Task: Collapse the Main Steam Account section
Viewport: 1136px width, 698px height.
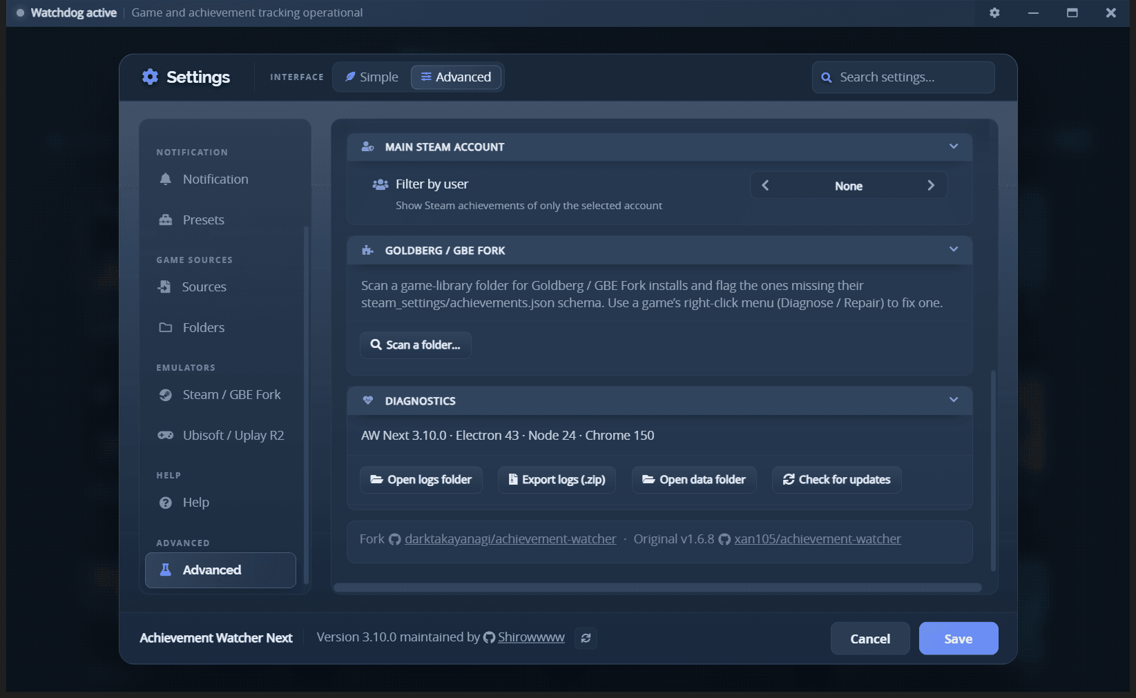Action: 954,146
